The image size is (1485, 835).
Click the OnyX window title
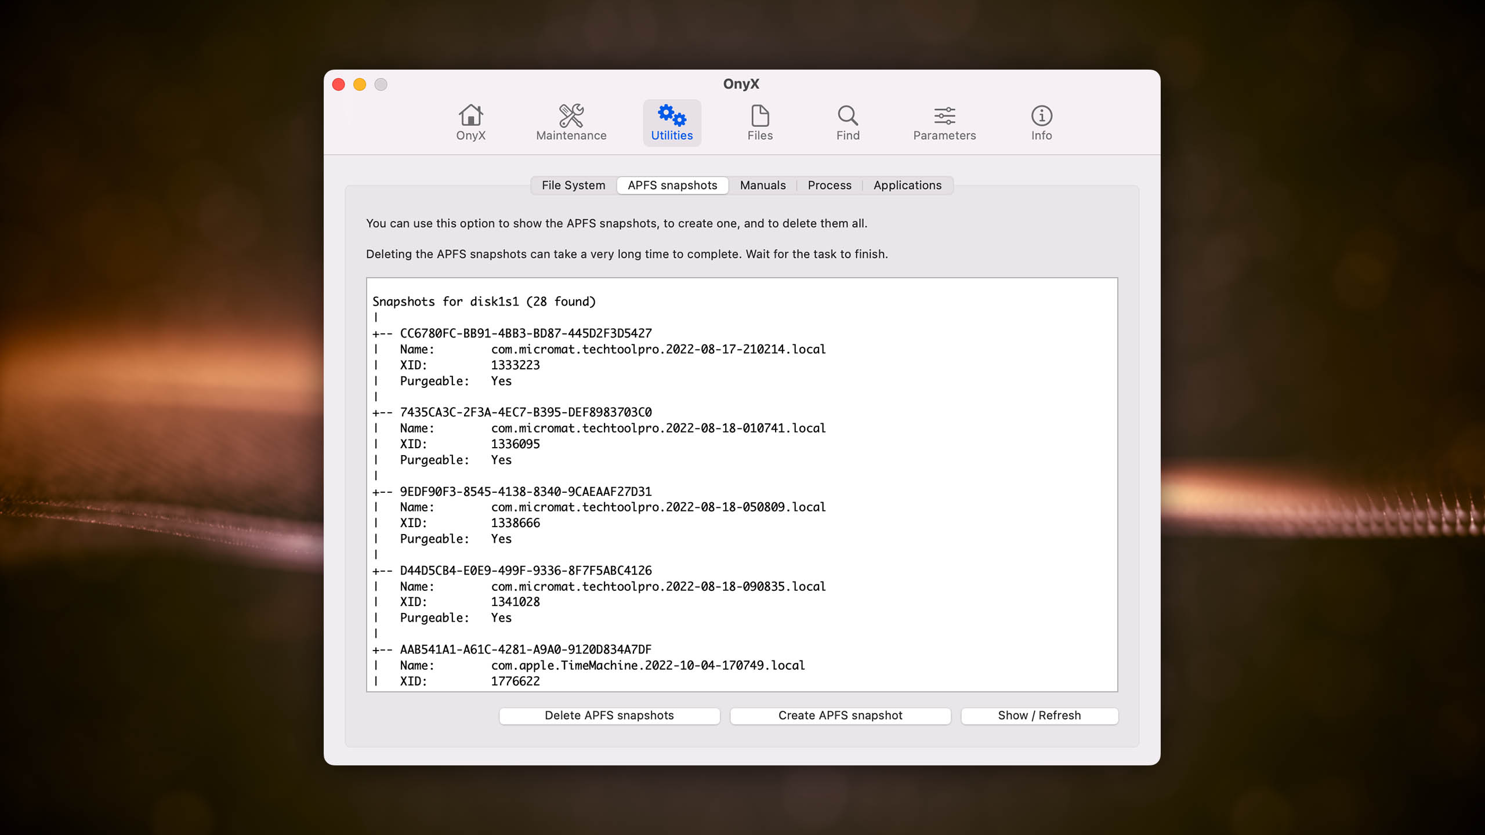[x=741, y=83]
